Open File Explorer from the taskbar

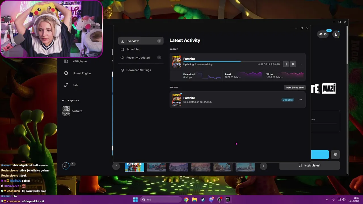(x=195, y=199)
